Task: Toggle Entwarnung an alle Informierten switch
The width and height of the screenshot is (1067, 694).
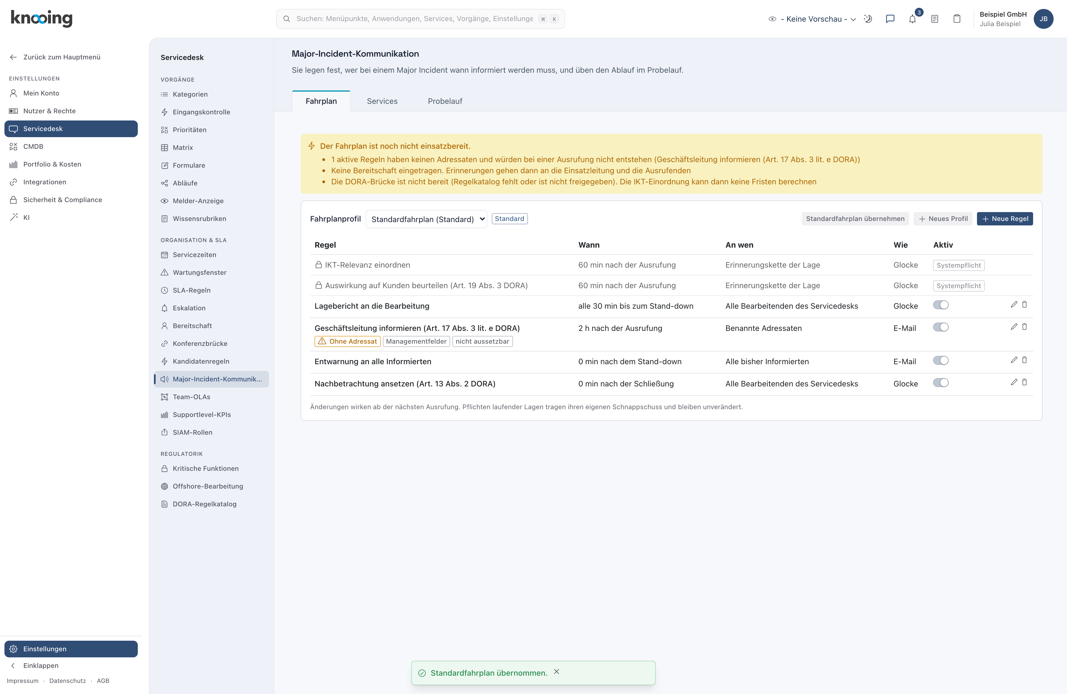Action: [941, 361]
